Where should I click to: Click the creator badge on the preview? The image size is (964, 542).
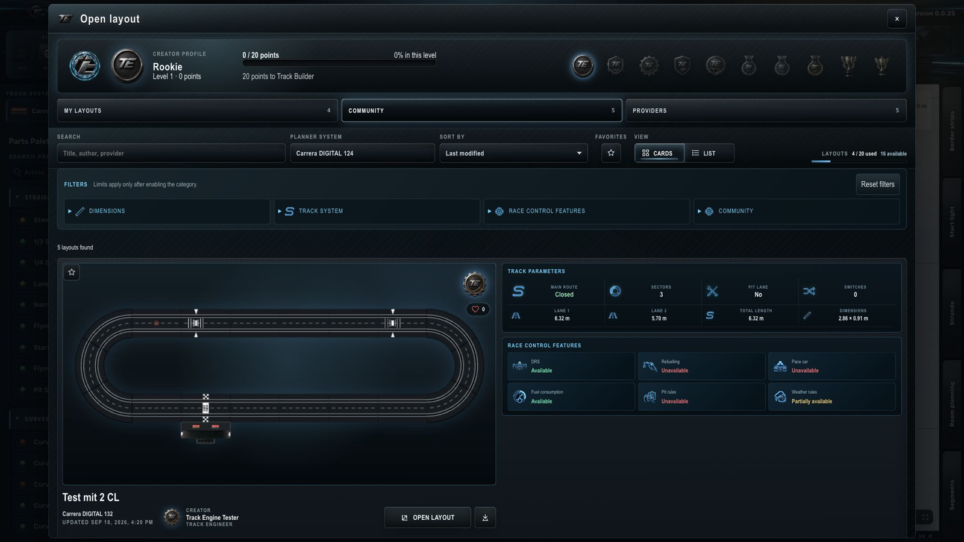click(474, 283)
